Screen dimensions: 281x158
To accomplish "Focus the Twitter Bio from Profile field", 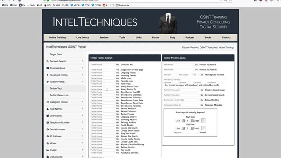I will pos(181,100).
